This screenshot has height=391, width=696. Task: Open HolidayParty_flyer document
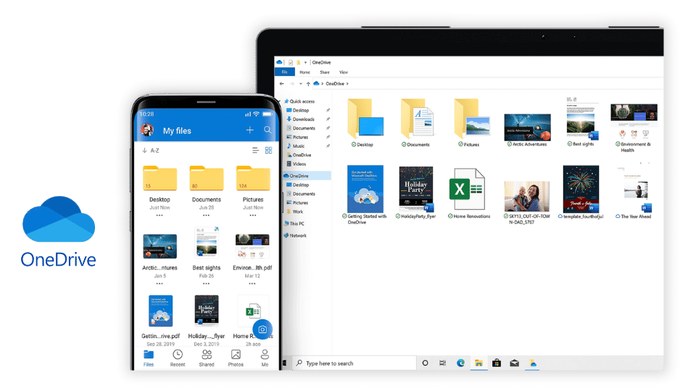(x=416, y=193)
